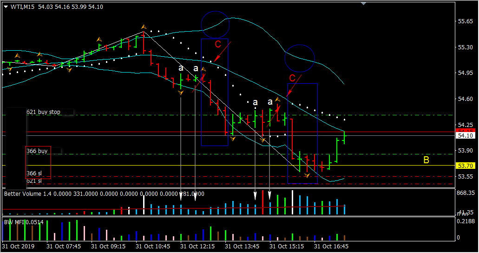Click the 31 Oct 09:15 time label
The width and height of the screenshot is (479, 253).
pyautogui.click(x=108, y=246)
